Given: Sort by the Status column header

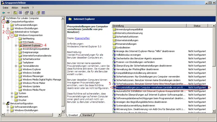Looking at the screenshot, I should (197, 26).
